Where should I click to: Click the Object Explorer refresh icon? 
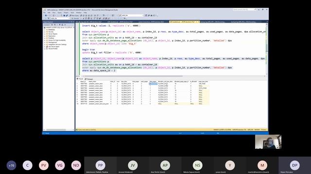(62, 25)
